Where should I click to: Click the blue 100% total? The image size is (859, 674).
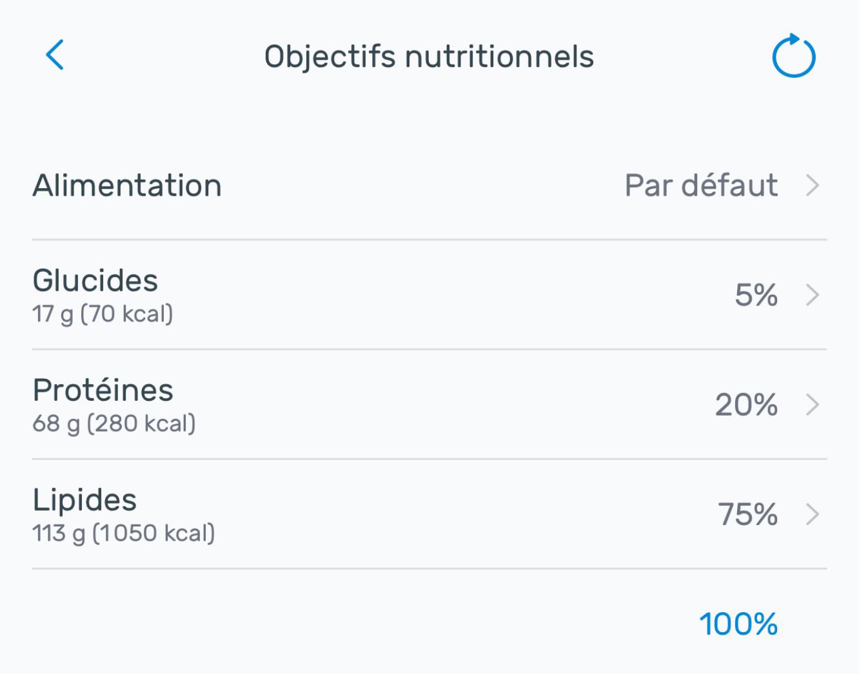click(x=738, y=624)
